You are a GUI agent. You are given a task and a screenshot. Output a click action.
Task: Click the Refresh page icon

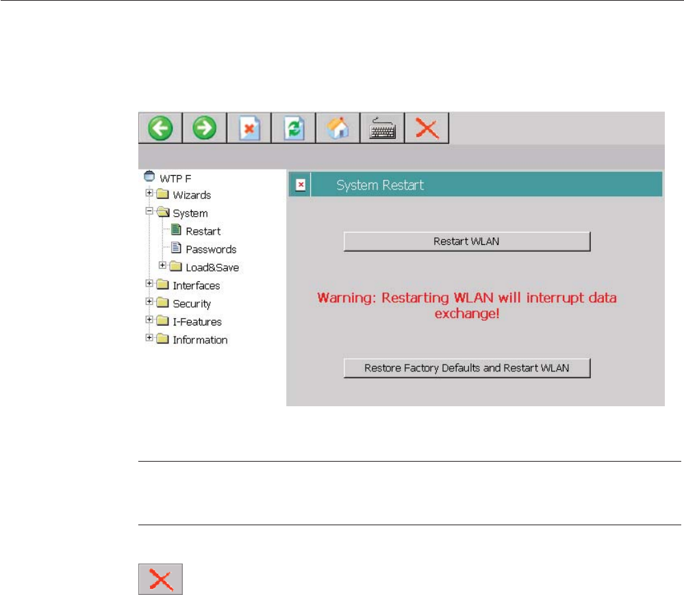294,128
